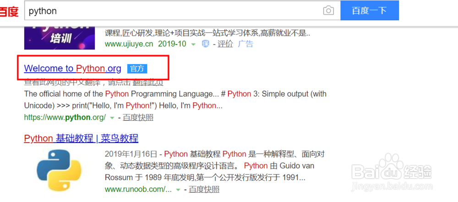Open 百度快照 for the runoob result

[204, 189]
